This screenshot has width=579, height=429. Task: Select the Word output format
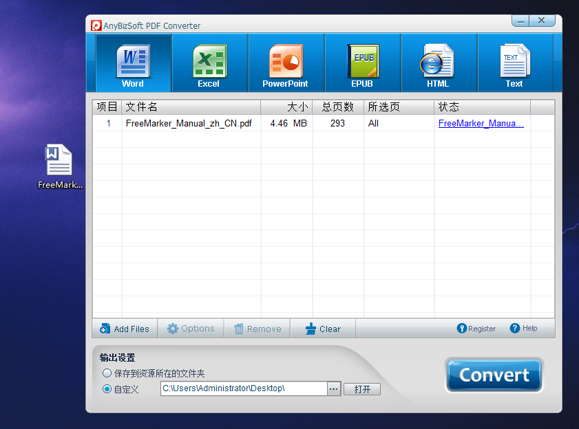pyautogui.click(x=134, y=63)
